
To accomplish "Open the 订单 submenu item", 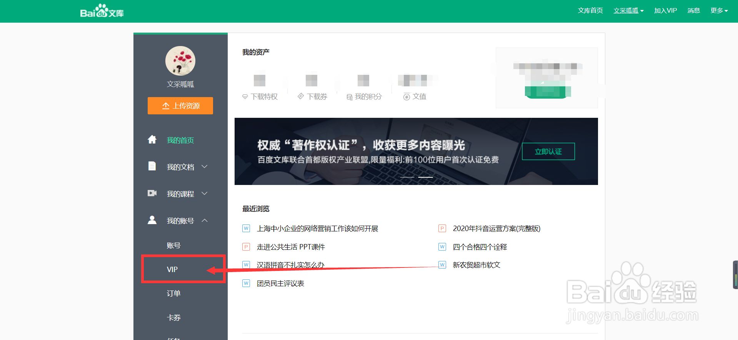I will coord(173,294).
